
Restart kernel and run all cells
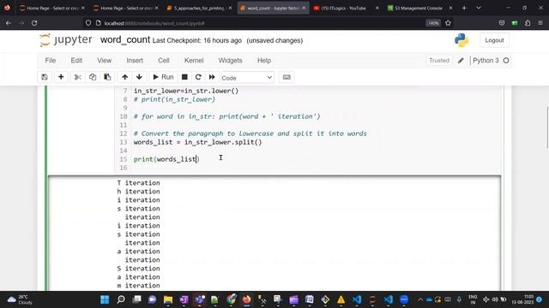pos(212,77)
